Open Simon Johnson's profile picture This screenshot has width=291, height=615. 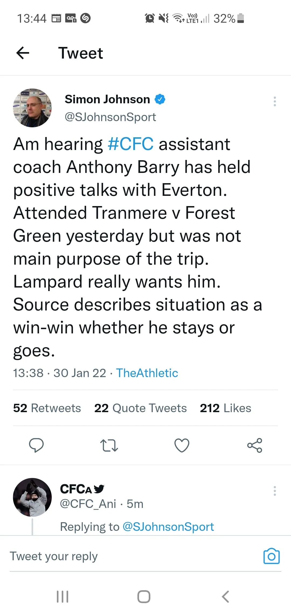click(x=32, y=108)
